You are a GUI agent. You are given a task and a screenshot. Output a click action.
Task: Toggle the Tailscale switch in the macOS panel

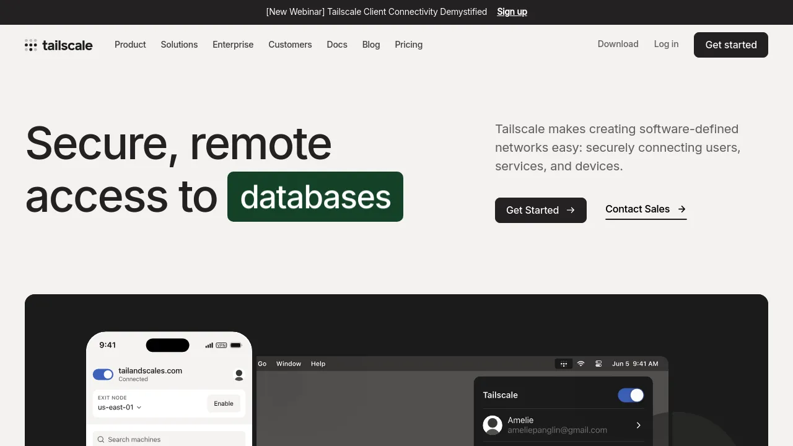pos(631,395)
